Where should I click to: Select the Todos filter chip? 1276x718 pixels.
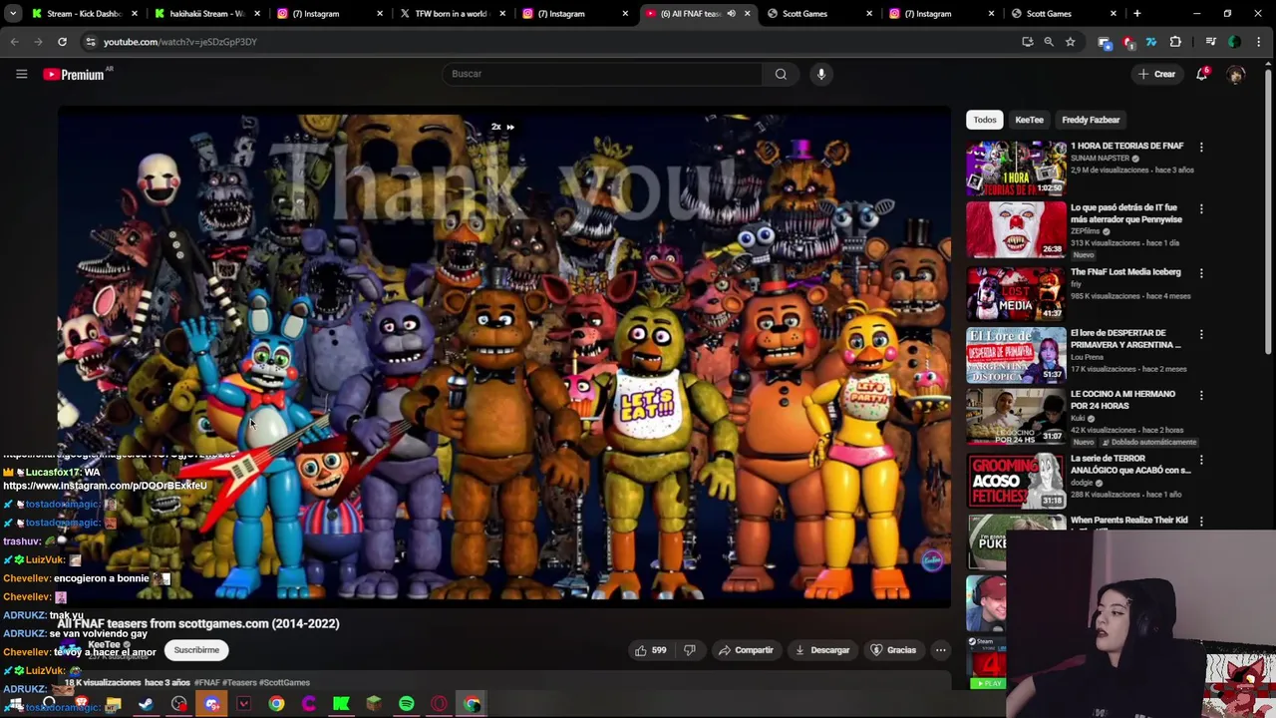coord(985,120)
